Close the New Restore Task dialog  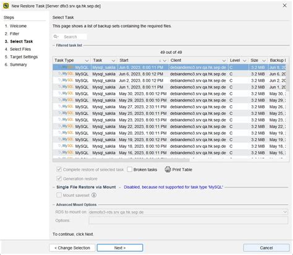(284, 6)
